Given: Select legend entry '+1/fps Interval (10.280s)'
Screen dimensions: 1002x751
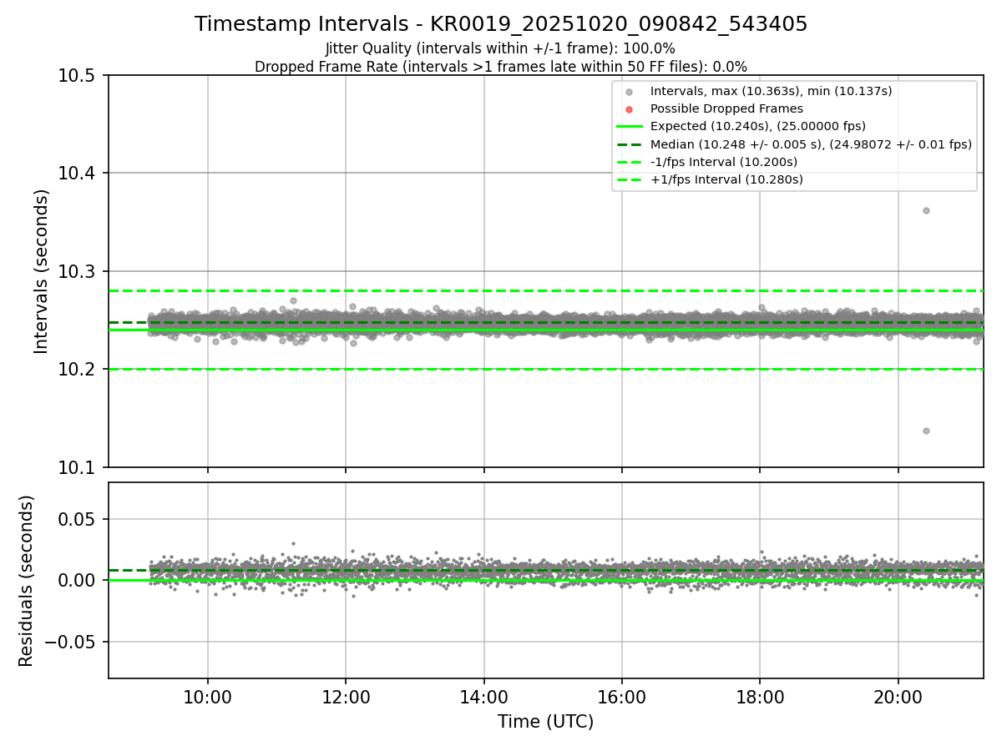Looking at the screenshot, I should 726,179.
